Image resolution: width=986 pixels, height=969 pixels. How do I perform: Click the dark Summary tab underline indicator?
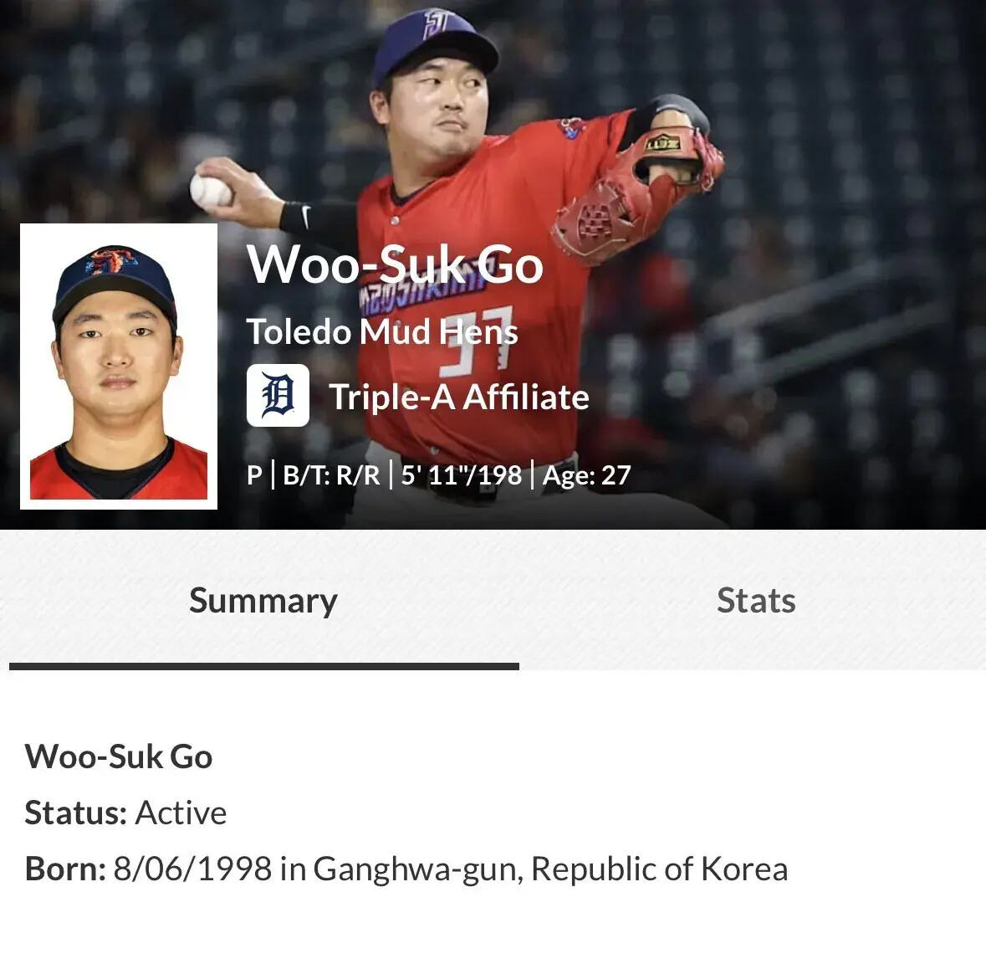tap(264, 666)
